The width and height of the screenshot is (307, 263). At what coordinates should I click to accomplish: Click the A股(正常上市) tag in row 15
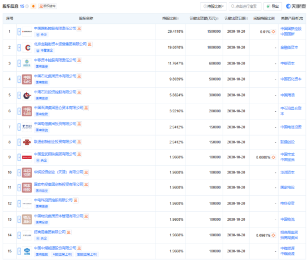[62, 254]
